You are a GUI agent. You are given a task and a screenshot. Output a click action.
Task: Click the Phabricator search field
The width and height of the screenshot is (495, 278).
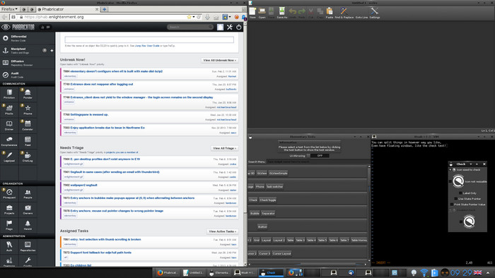tap(190, 27)
